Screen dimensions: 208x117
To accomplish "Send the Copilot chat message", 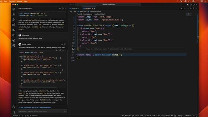I will [65, 111].
